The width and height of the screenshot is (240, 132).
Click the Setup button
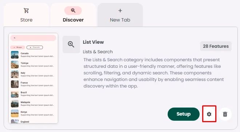pos(184,114)
